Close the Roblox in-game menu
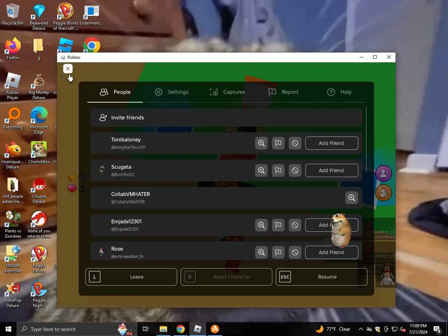This screenshot has width=448, height=336. tap(68, 69)
